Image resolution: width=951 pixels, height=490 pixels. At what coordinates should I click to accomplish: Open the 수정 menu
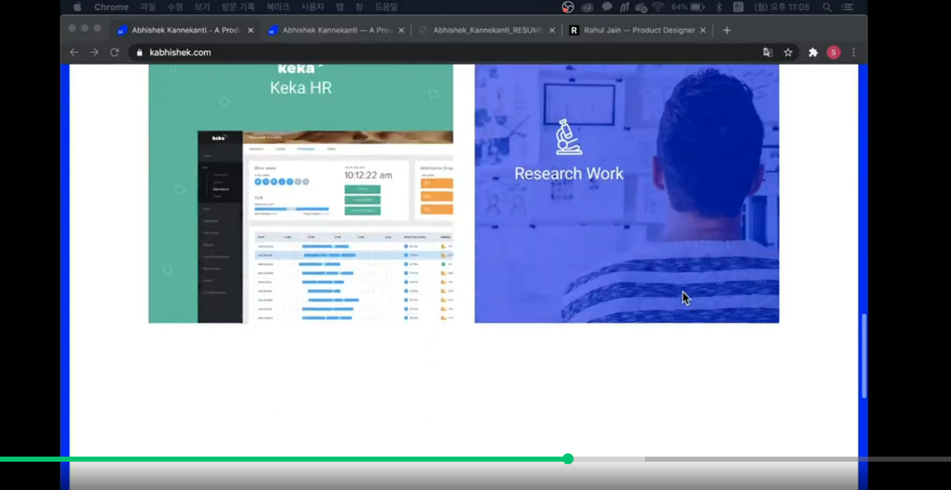[175, 7]
